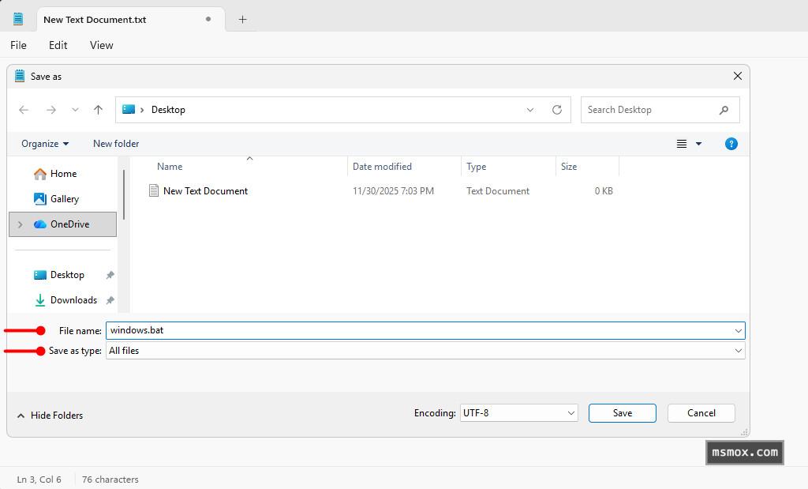Viewport: 808px width, 489px height.
Task: Open the Recent locations dropdown arrow
Action: pos(75,110)
